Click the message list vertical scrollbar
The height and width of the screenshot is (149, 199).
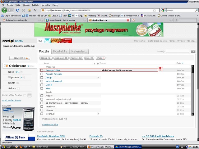(192, 90)
